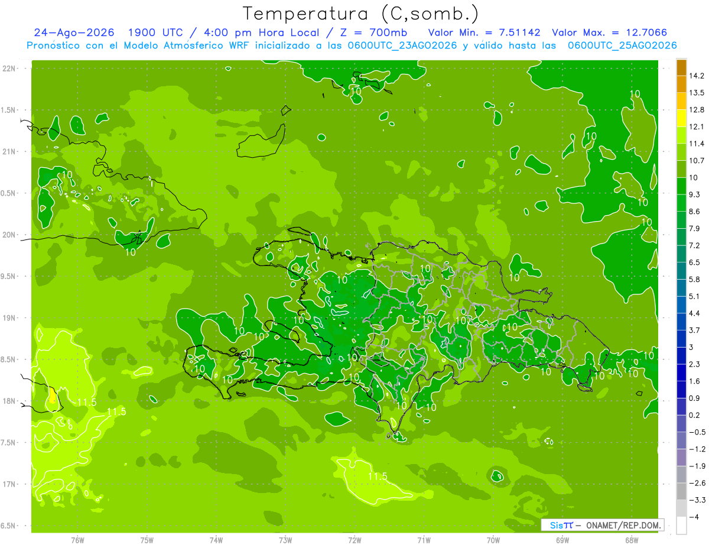Click the '21N' latitude axis label
Image resolution: width=709 pixels, height=548 pixels.
(9, 151)
